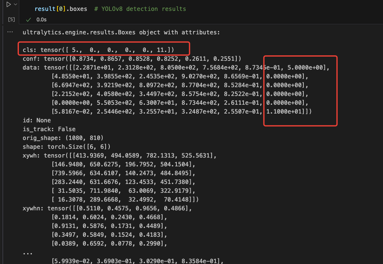The image size is (383, 264).
Task: Open the cell output more actions menu
Action: [10, 32]
